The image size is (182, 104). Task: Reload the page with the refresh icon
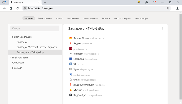(x=17, y=8)
